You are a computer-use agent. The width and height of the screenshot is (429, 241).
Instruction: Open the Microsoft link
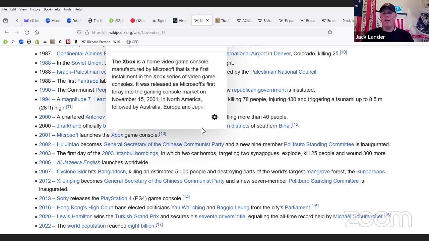(x=67, y=135)
